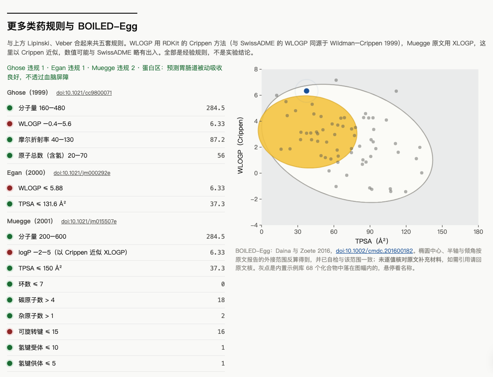Click the red status dot beside WLOGP ≤ 5.88
Viewport: 493px width, 377px height.
click(10, 188)
